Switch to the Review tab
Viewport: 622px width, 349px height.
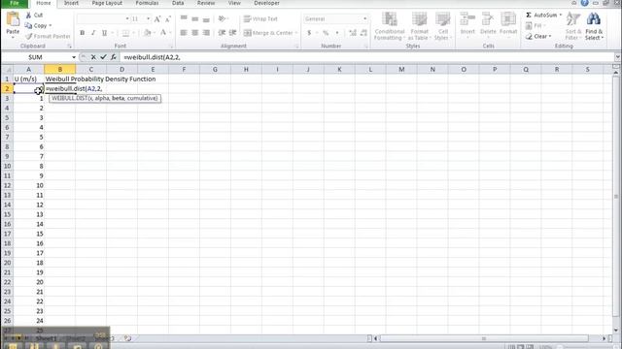coord(206,3)
